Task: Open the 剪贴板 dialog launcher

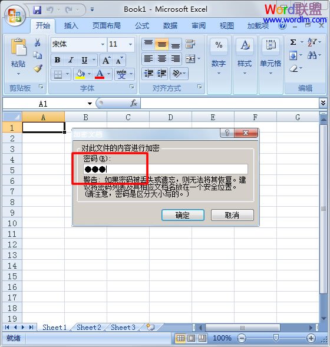Action: [x=41, y=87]
